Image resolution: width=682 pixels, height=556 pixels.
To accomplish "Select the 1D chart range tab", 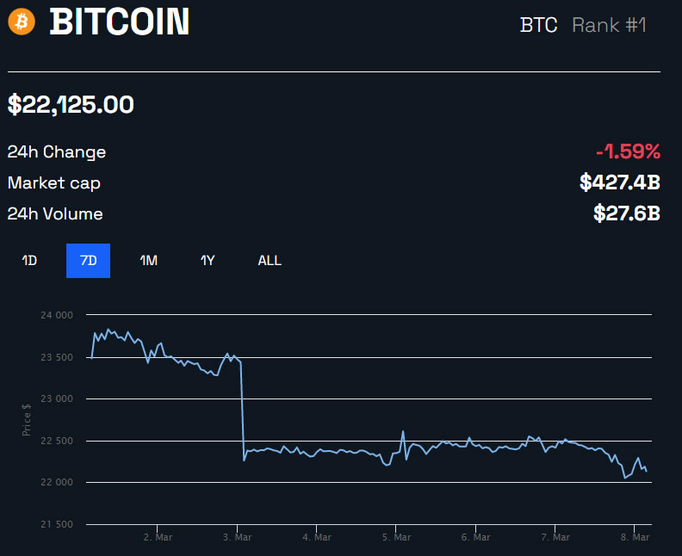I will 29,261.
